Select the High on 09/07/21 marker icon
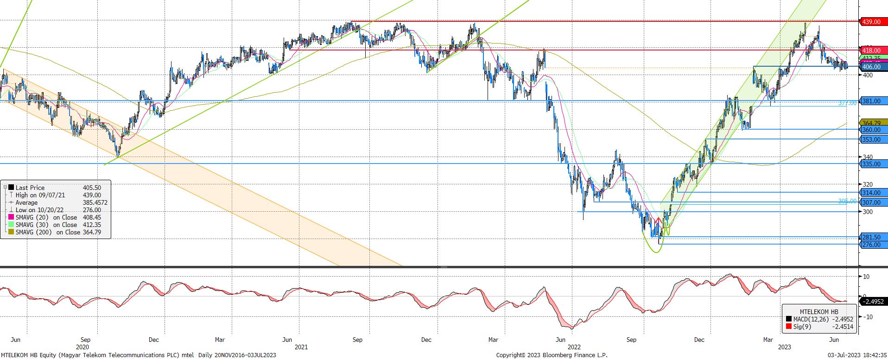This screenshot has height=359, width=888. point(11,195)
